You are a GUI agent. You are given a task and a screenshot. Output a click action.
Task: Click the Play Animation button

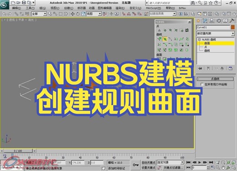pyautogui.click(x=200, y=162)
